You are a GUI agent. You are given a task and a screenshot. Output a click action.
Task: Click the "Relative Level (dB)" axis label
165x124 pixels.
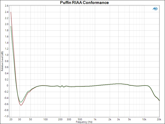(x=2, y=61)
